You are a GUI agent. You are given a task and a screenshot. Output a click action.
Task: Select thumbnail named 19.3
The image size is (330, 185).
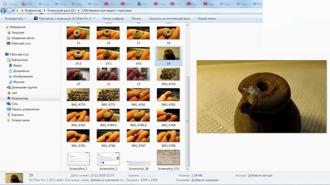[78, 53]
